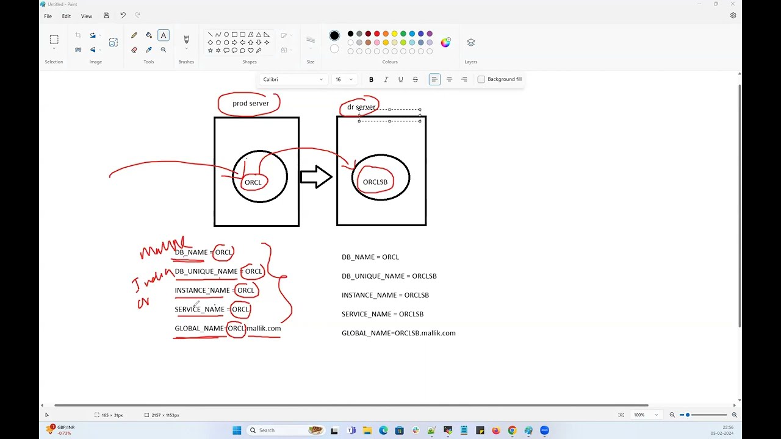781x439 pixels.
Task: Select the Text tool
Action: 164,35
